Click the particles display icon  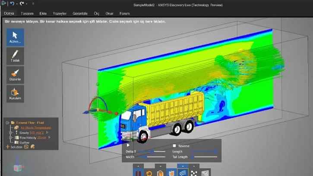[x=194, y=172]
